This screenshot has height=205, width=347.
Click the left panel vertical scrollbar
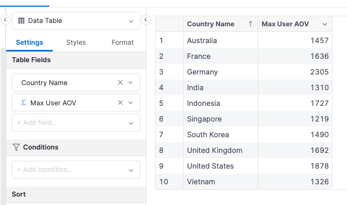(3, 126)
